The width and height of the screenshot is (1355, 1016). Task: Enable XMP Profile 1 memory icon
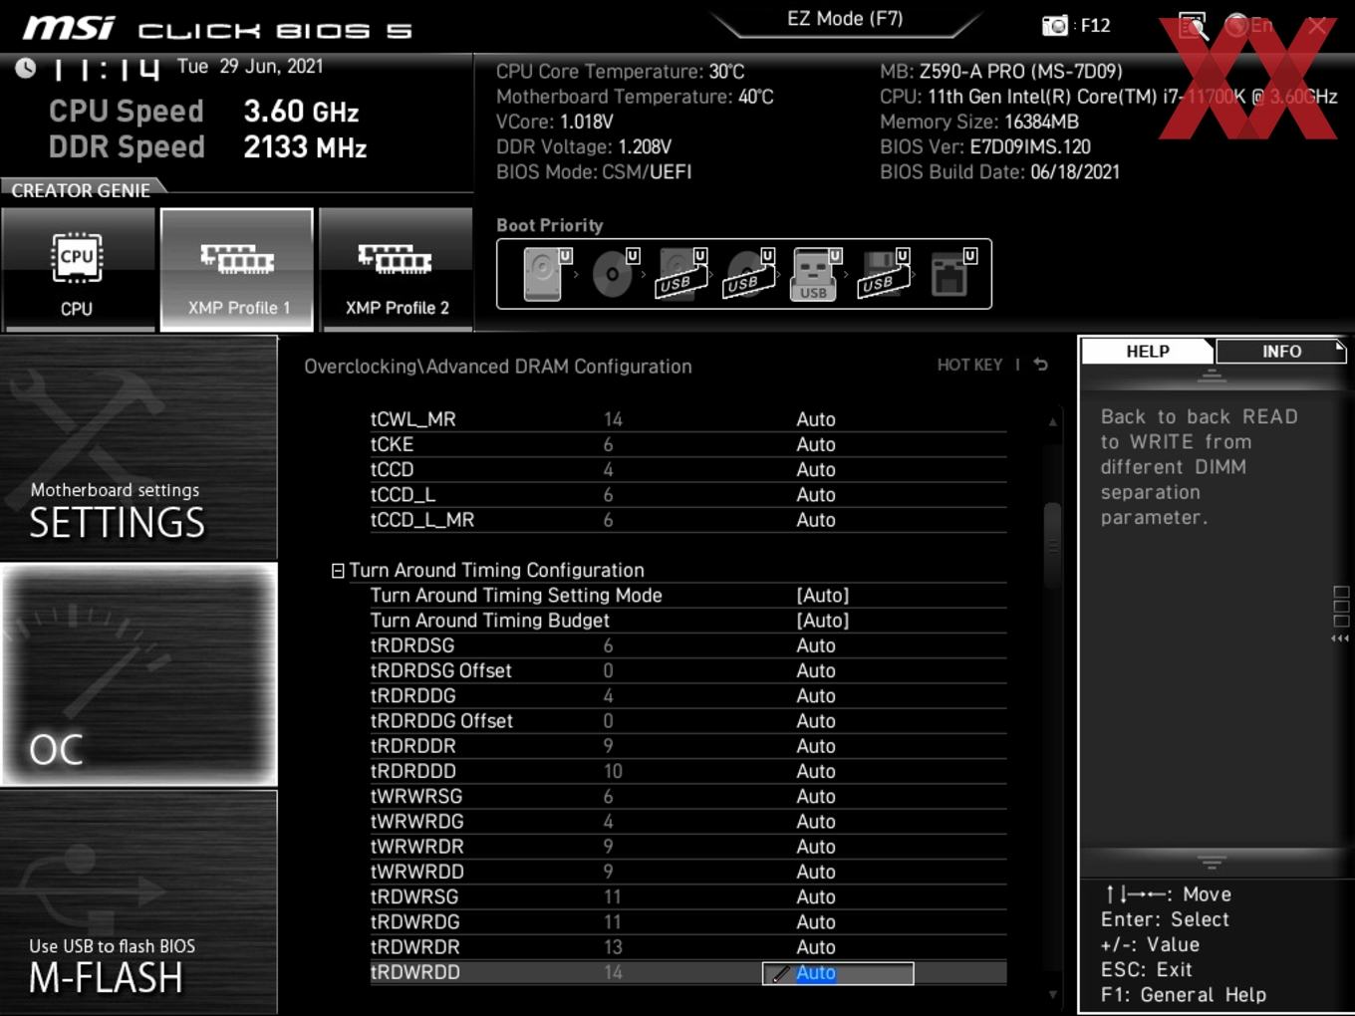[237, 270]
